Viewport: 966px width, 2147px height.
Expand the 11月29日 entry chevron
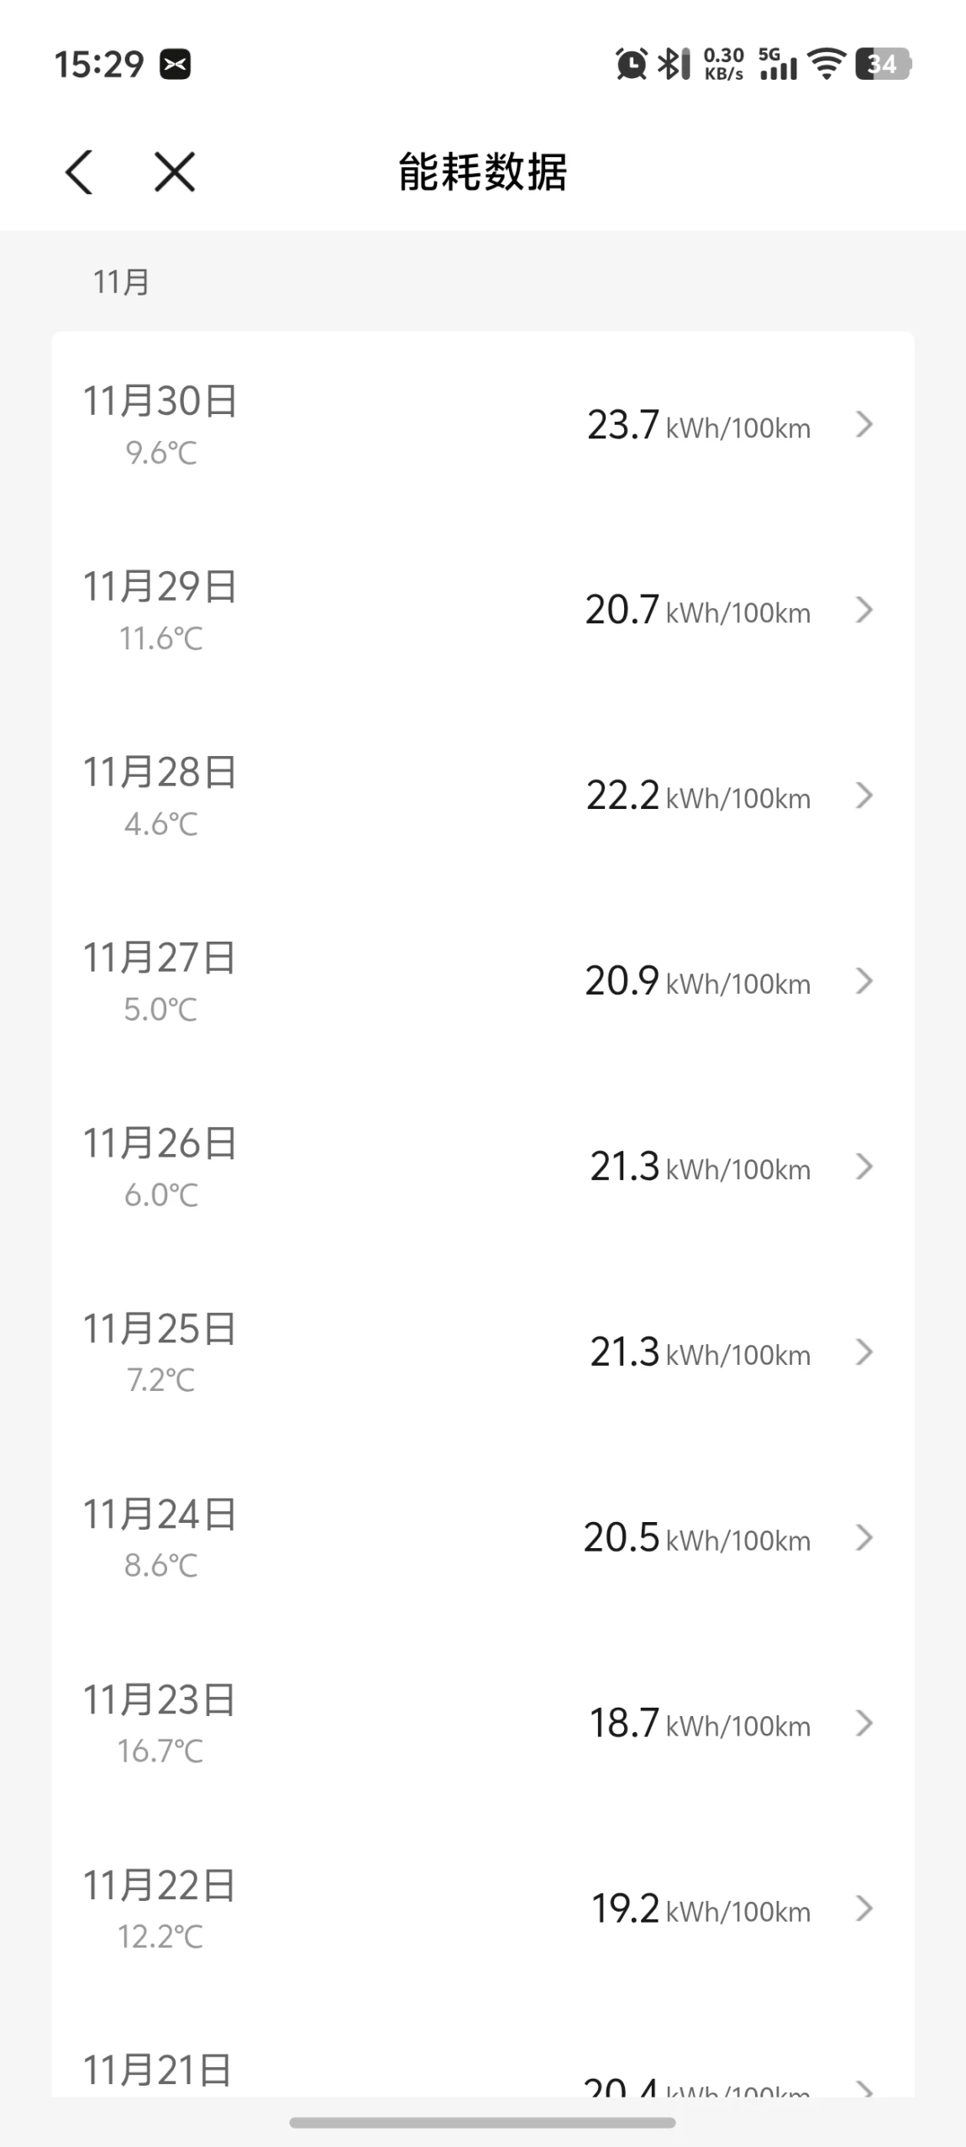click(x=864, y=611)
